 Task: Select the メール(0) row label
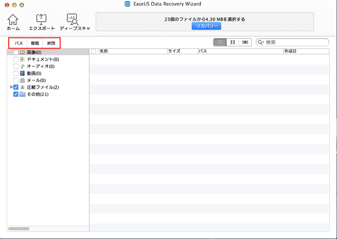pyautogui.click(x=36, y=80)
